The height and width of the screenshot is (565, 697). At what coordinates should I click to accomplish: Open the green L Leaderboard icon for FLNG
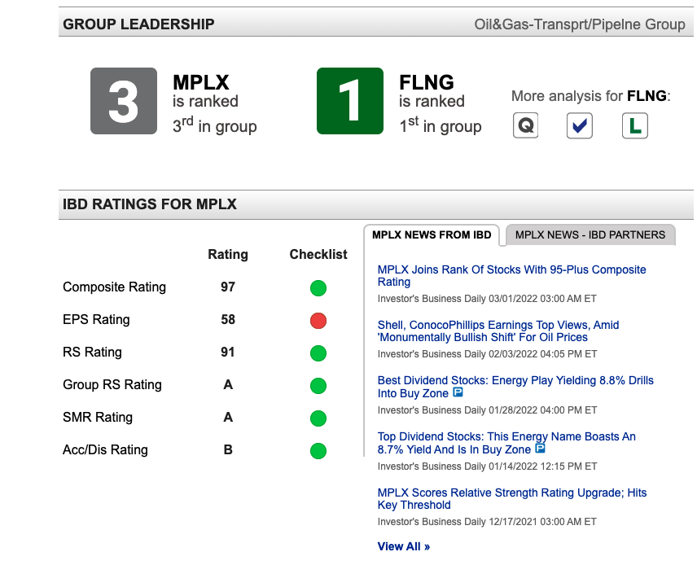click(635, 126)
